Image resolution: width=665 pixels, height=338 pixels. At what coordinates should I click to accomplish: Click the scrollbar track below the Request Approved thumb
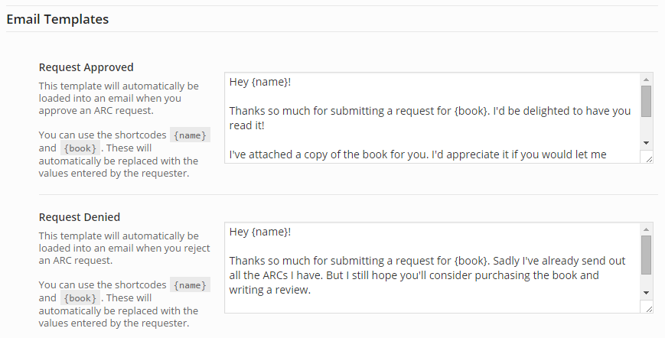[x=647, y=128]
